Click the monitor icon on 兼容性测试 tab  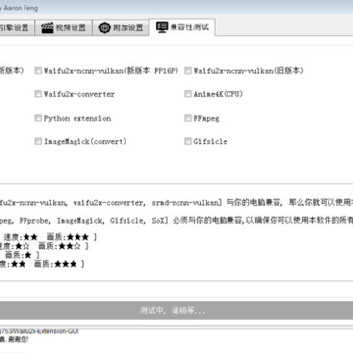(x=162, y=27)
